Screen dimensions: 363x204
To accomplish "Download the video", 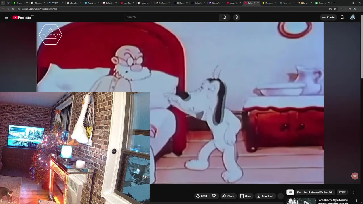I will 265,196.
